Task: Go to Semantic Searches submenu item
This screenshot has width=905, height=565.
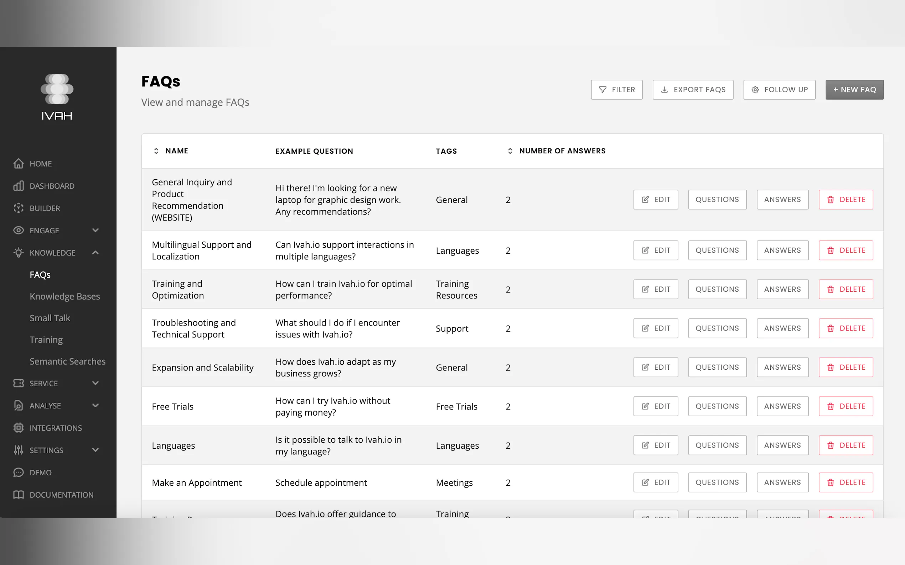Action: [x=67, y=361]
